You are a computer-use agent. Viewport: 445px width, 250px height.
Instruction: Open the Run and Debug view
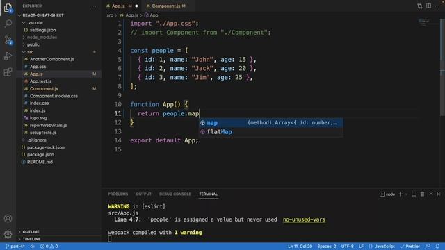point(8,56)
